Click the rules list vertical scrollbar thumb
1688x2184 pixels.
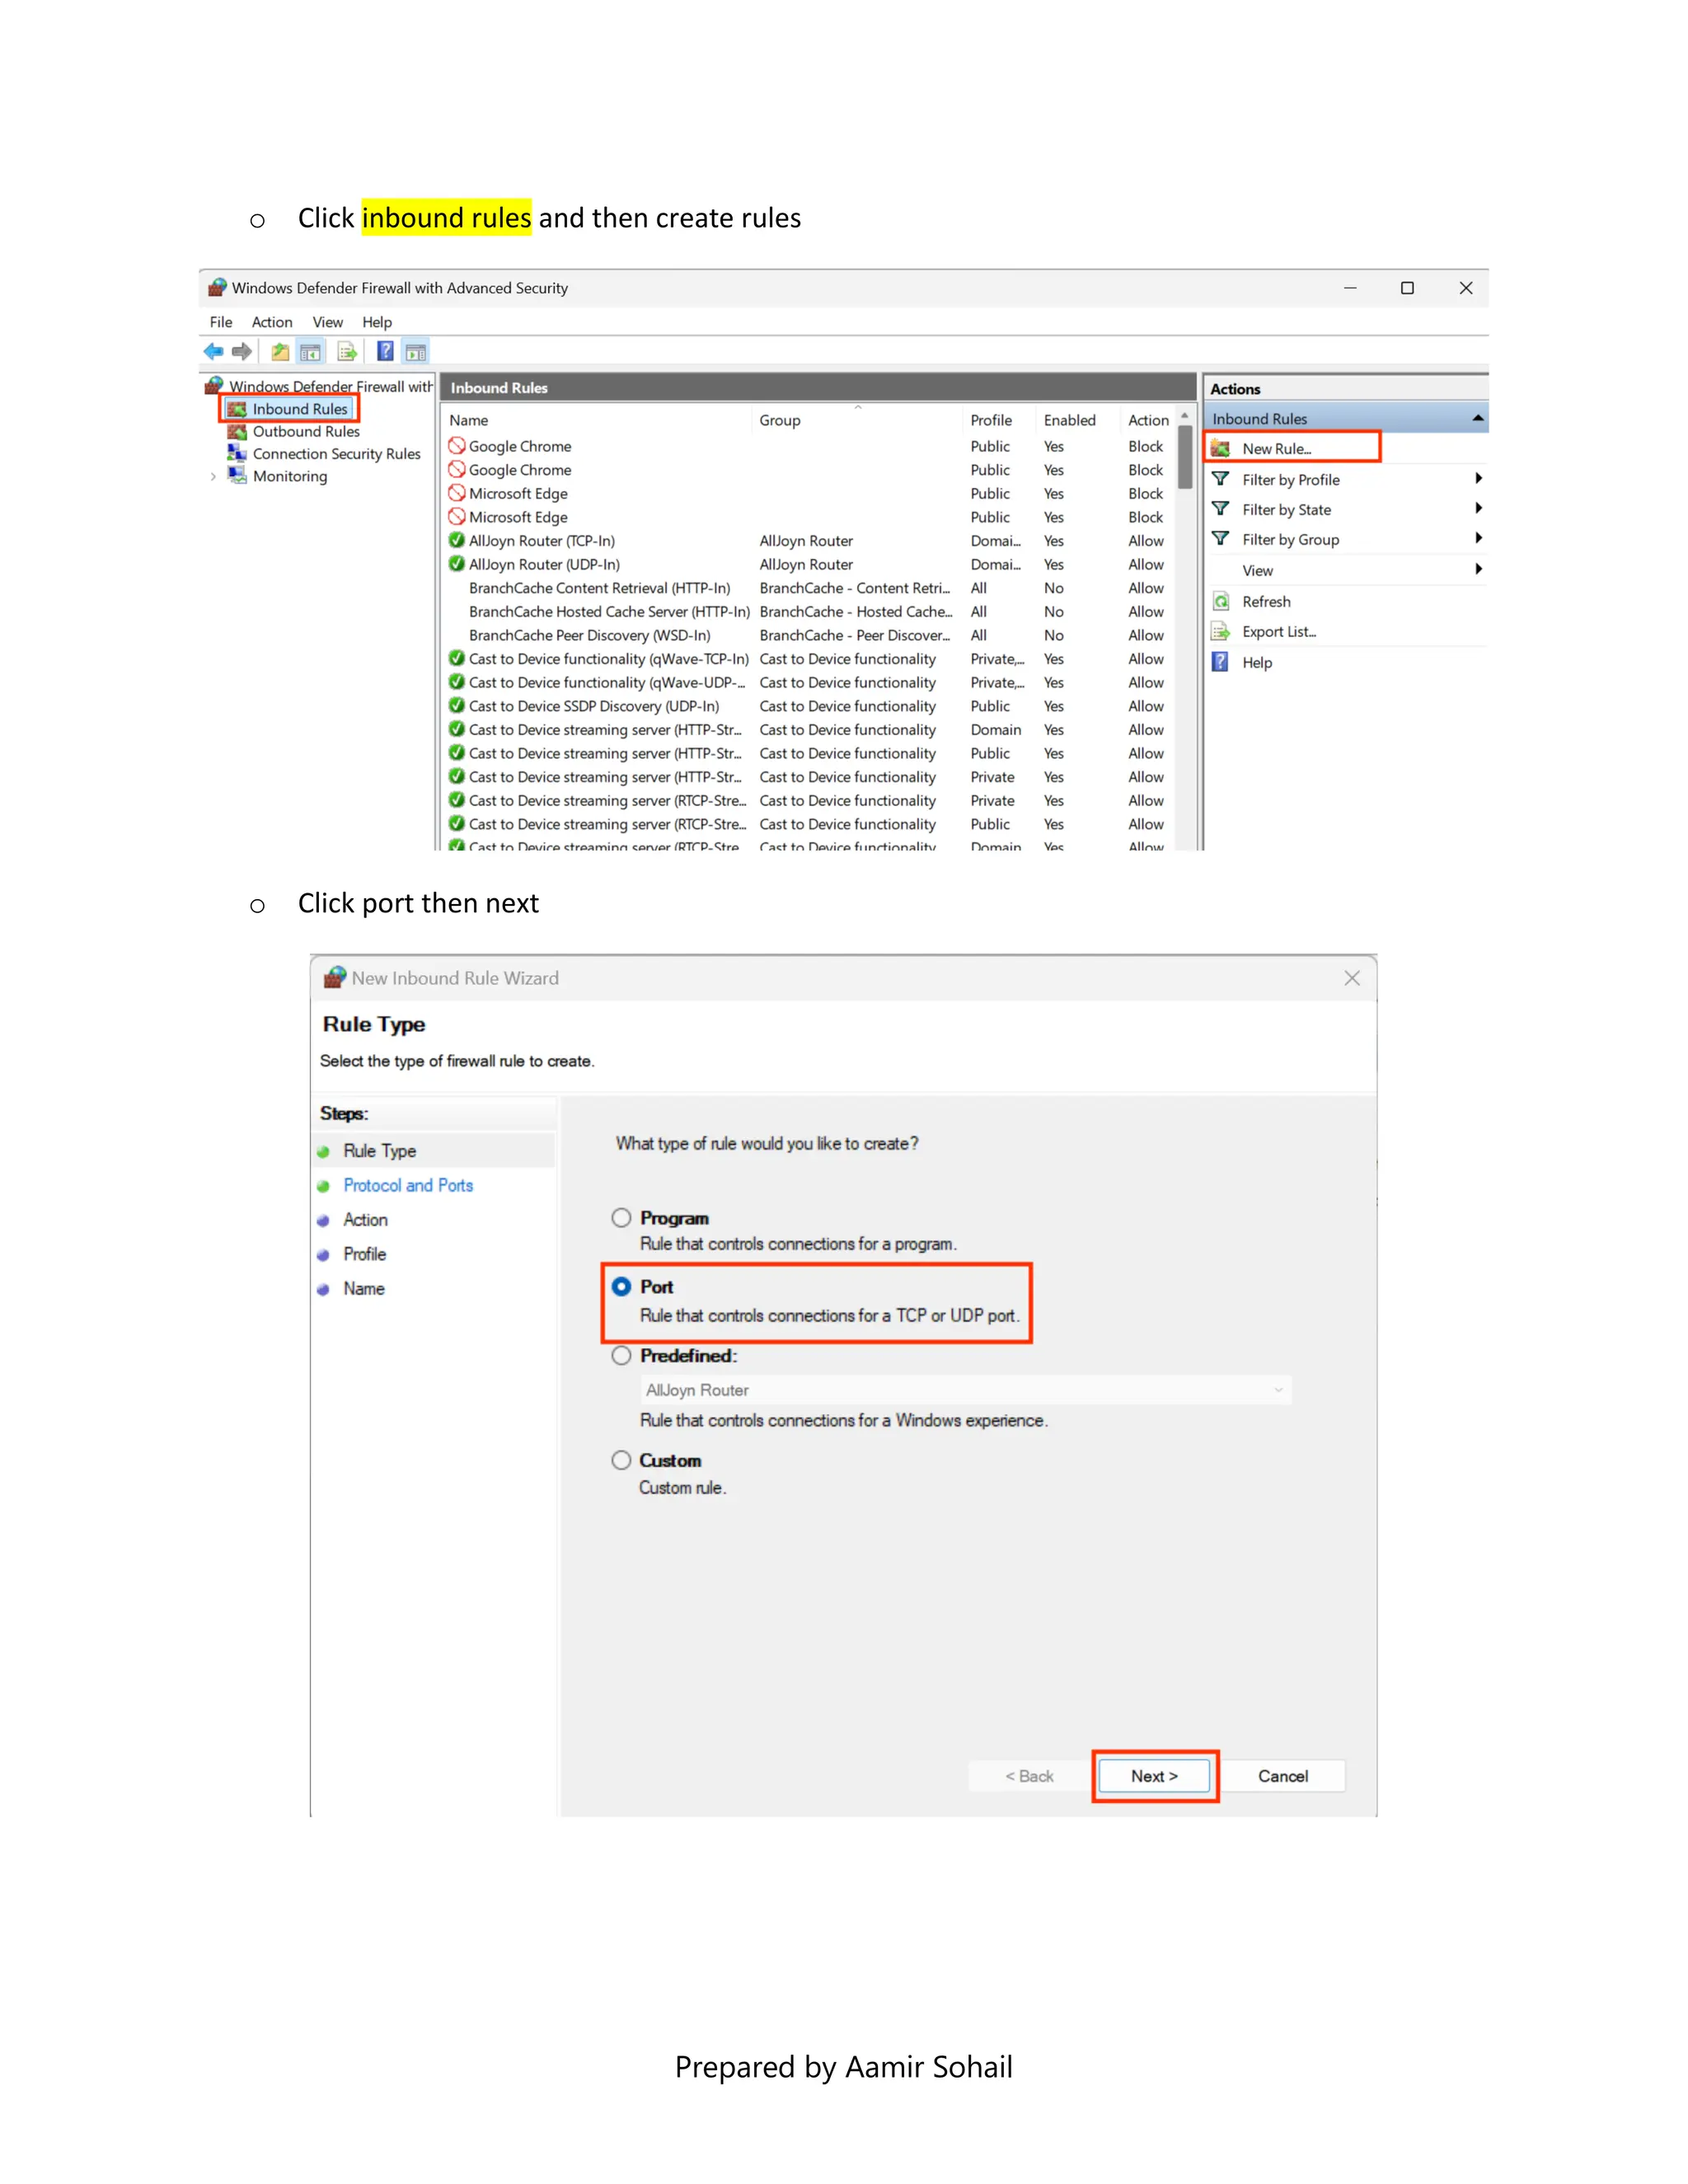[1185, 457]
